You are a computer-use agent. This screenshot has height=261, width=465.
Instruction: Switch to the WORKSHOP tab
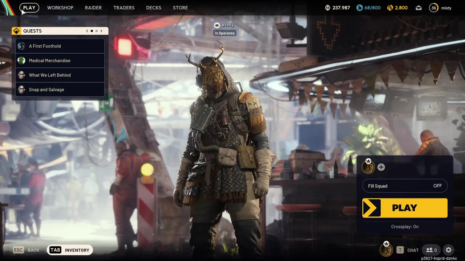tap(60, 8)
